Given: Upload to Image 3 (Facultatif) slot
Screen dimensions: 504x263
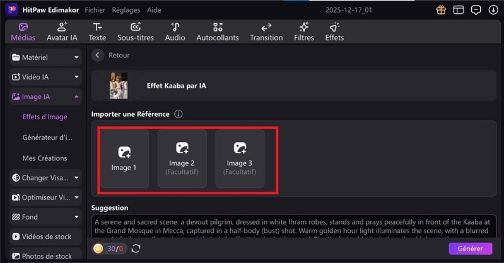Looking at the screenshot, I should click(x=240, y=158).
